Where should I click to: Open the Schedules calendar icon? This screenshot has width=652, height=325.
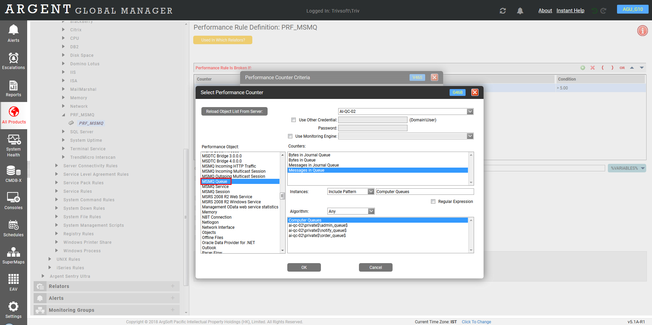click(13, 228)
